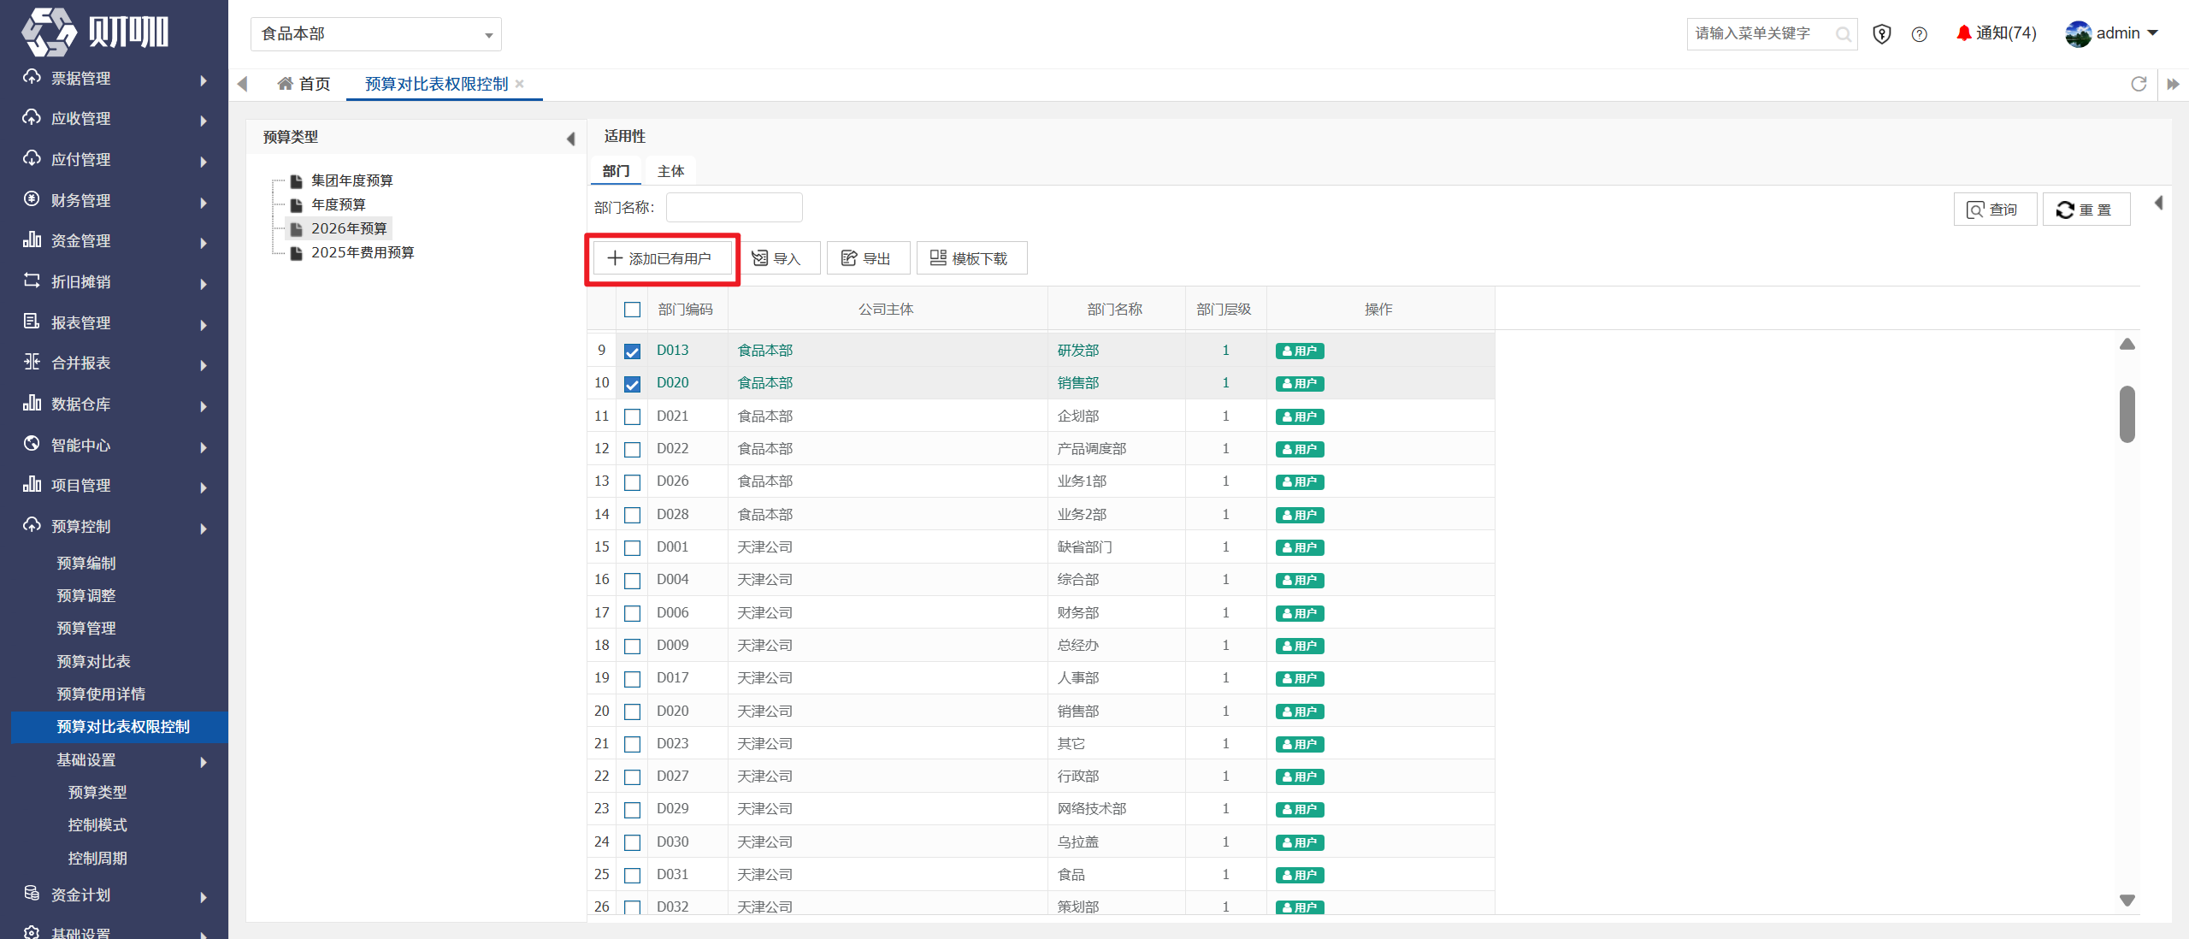This screenshot has width=2189, height=939.
Task: Click the 添加已有用户 button
Action: (662, 258)
